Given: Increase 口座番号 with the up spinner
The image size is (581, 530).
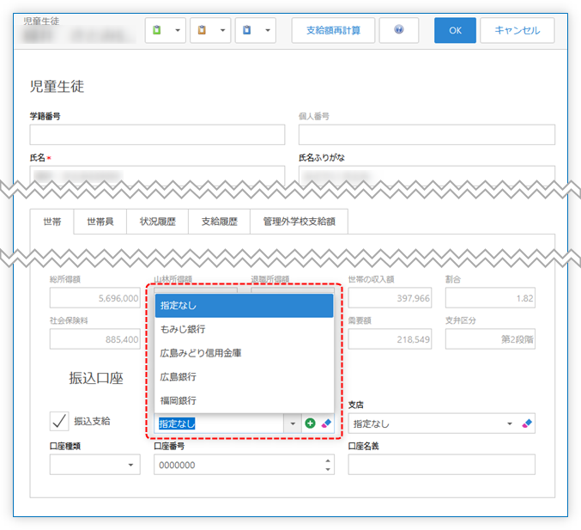Looking at the screenshot, I should pos(328,461).
